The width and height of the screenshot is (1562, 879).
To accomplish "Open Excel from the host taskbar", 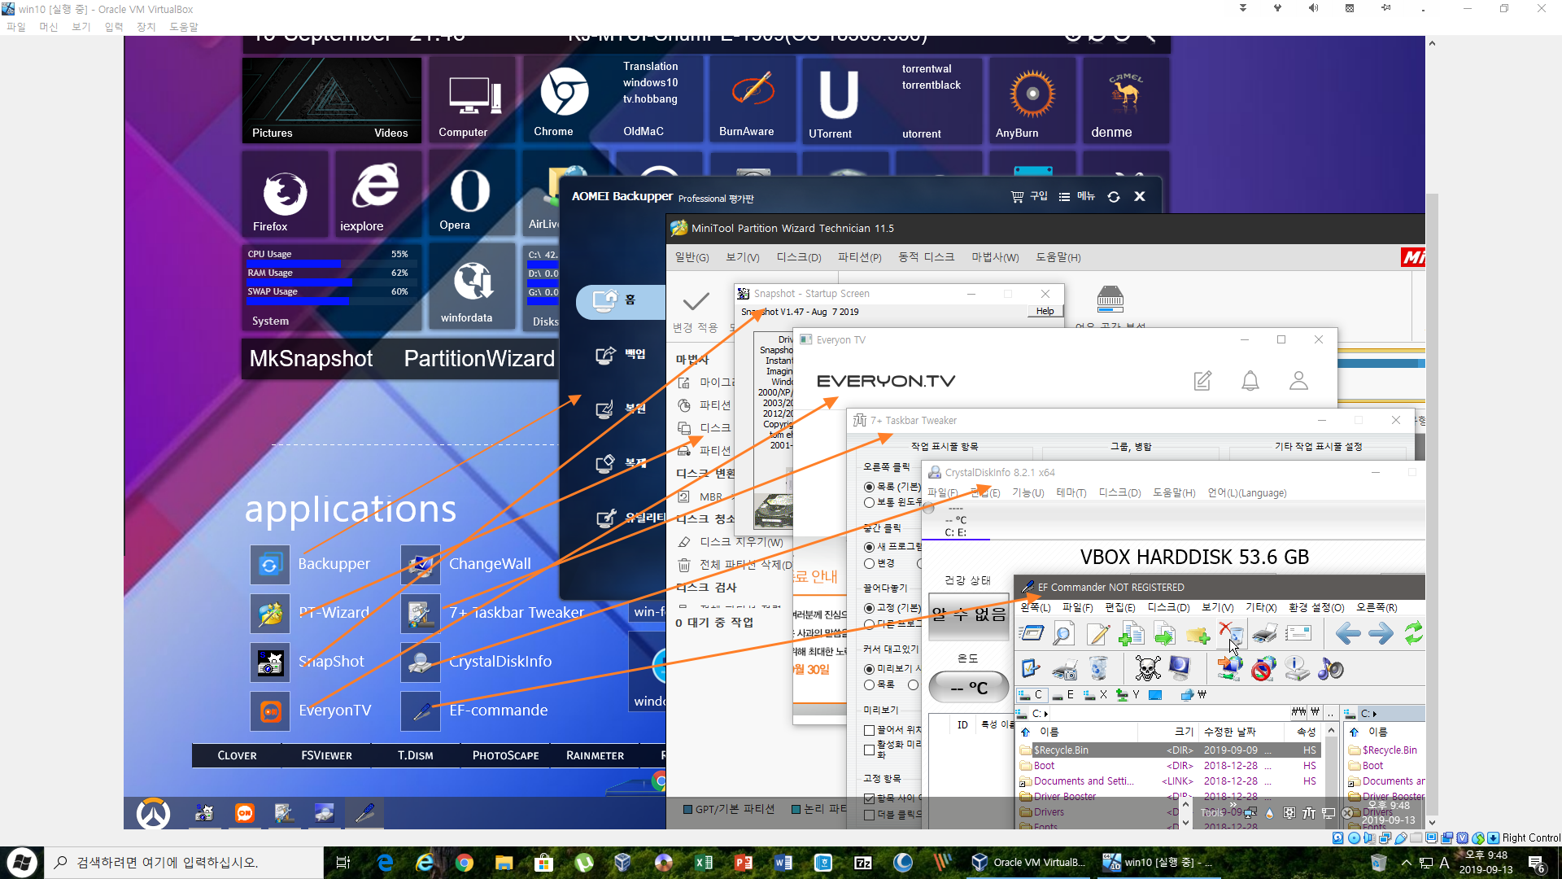I will click(704, 863).
